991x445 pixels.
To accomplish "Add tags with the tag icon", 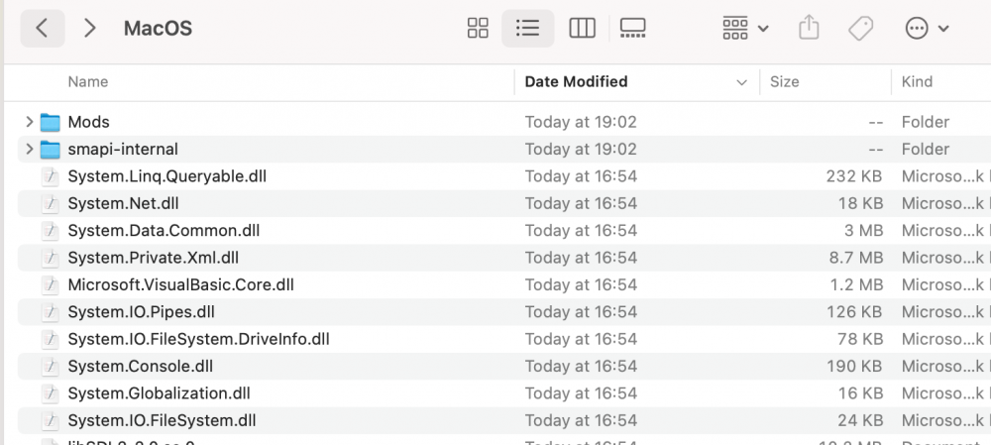I will 860,28.
